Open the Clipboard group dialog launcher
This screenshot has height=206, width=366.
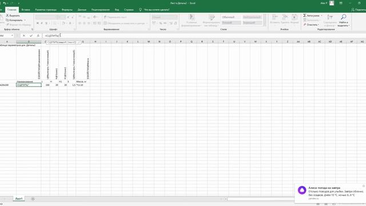[32, 29]
